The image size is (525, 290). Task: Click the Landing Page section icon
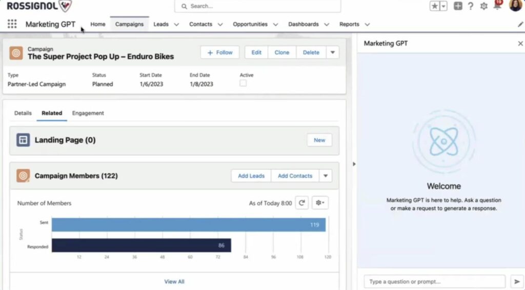click(x=23, y=140)
